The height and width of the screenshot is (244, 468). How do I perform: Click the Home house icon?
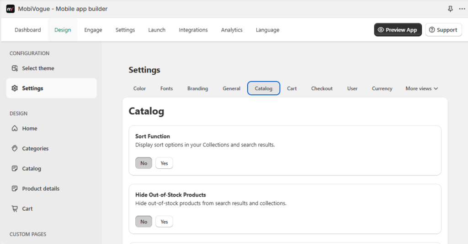click(15, 129)
